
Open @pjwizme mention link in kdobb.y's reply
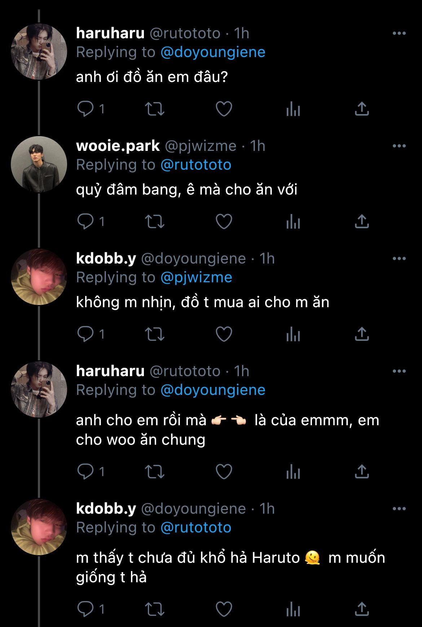pyautogui.click(x=196, y=277)
